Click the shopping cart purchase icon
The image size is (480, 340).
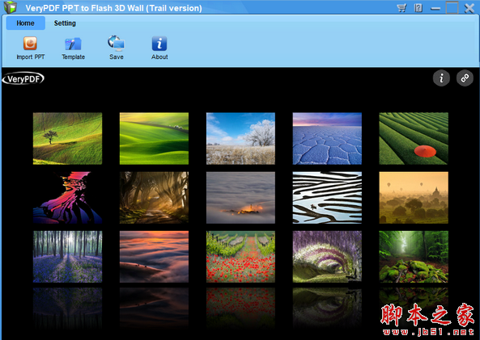point(401,7)
